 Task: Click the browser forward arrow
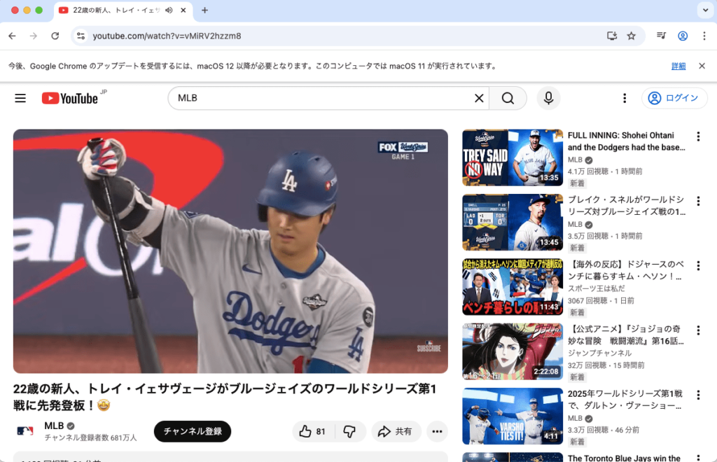point(34,36)
